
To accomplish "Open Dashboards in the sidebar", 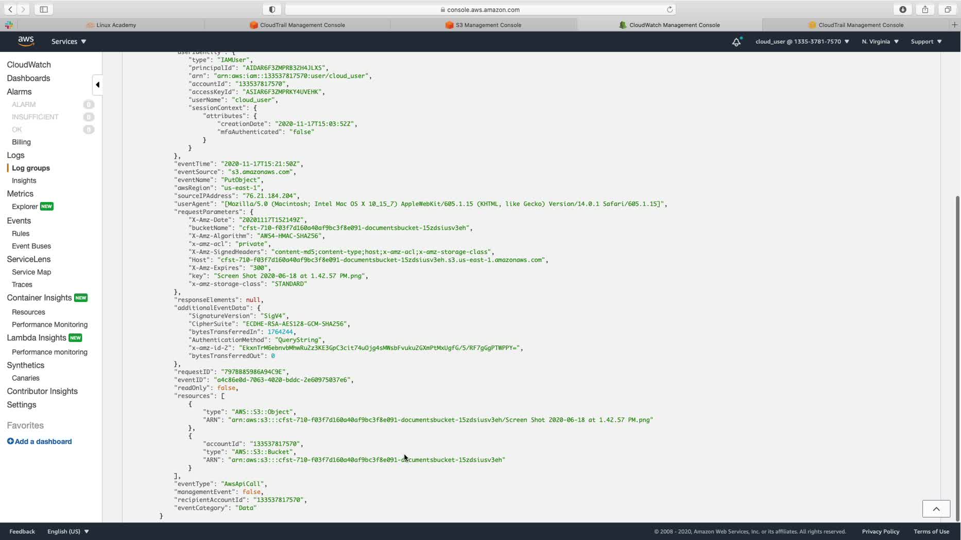I will pyautogui.click(x=28, y=78).
